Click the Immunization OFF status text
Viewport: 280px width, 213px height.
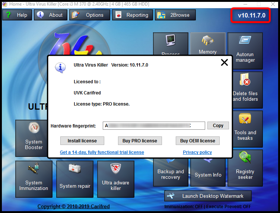184,207
